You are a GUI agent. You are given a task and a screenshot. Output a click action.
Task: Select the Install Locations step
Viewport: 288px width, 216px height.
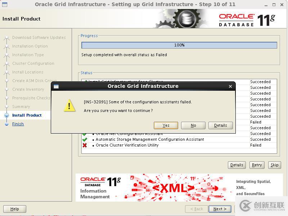tap(28, 72)
